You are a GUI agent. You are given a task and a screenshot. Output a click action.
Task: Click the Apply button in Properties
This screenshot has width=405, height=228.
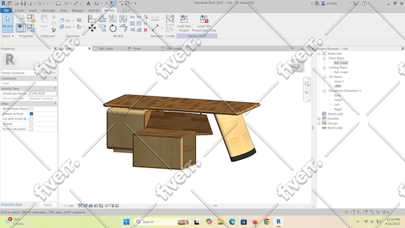(48, 205)
